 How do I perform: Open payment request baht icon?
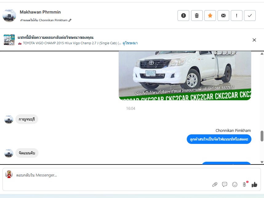(245, 184)
